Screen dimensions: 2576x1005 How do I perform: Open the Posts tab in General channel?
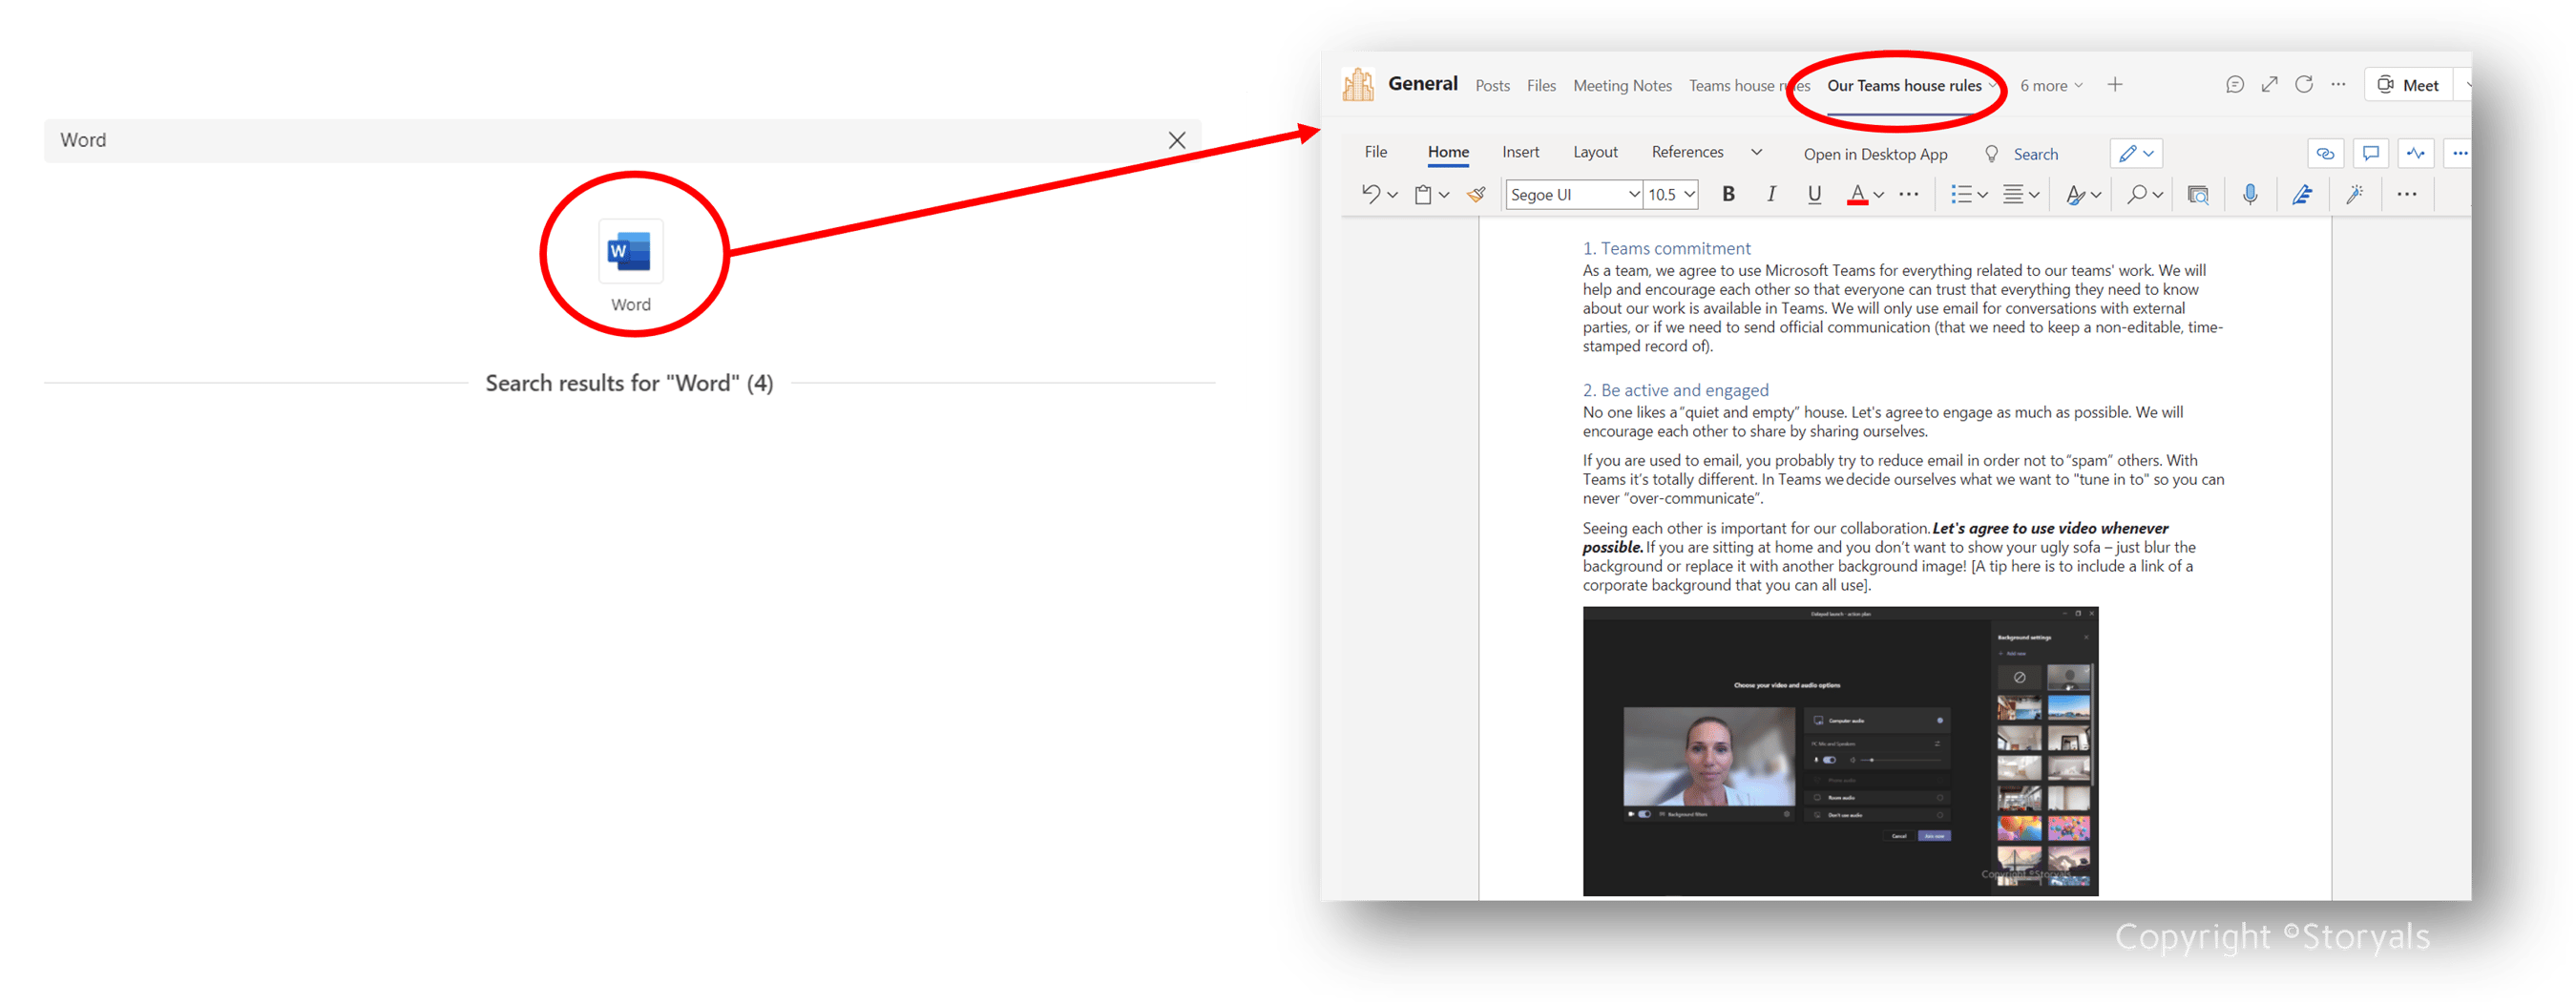(x=1492, y=85)
